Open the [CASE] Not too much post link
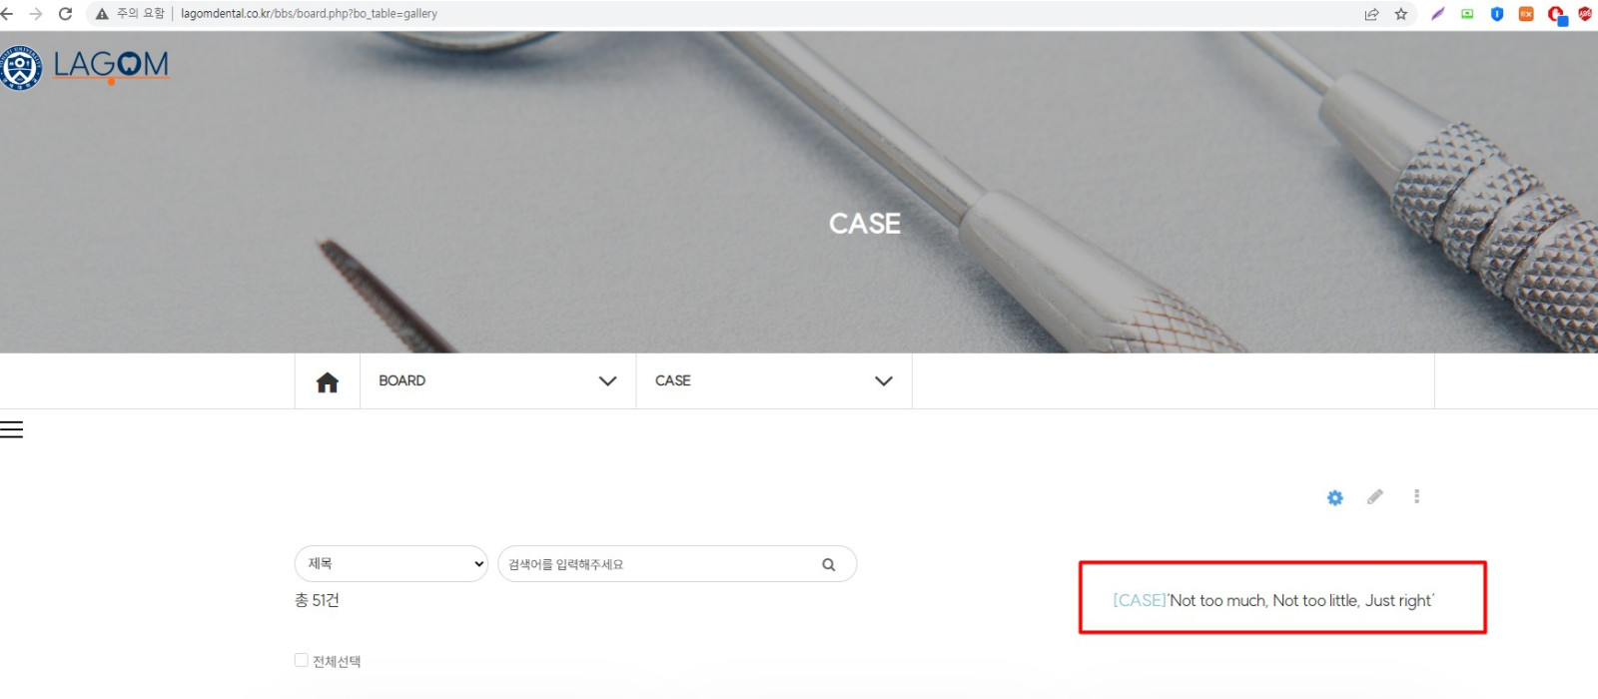The image size is (1598, 699). pos(1273,600)
